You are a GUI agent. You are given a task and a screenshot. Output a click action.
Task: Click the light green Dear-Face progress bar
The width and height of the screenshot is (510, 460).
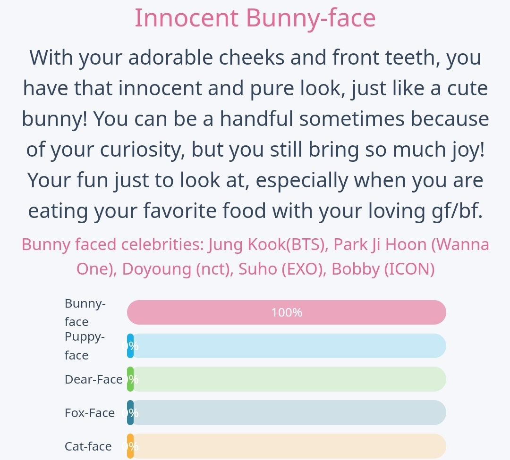(x=288, y=379)
